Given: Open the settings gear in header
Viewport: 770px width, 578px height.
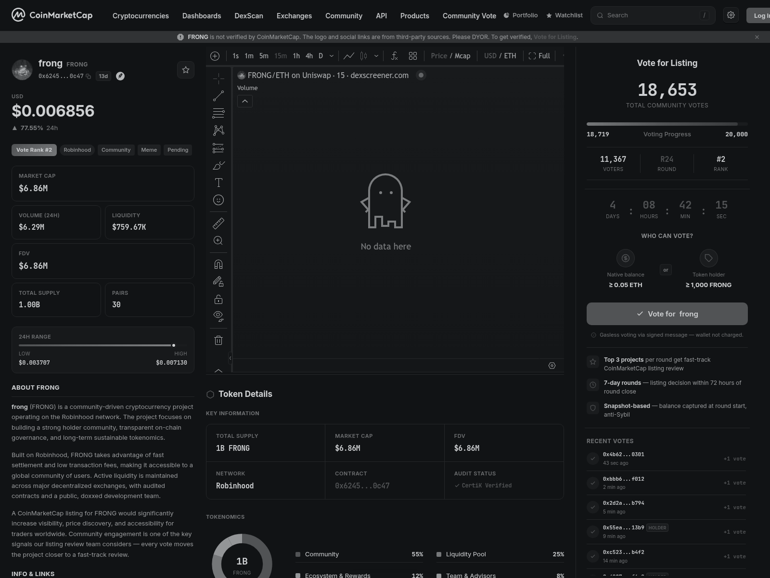Looking at the screenshot, I should point(731,15).
